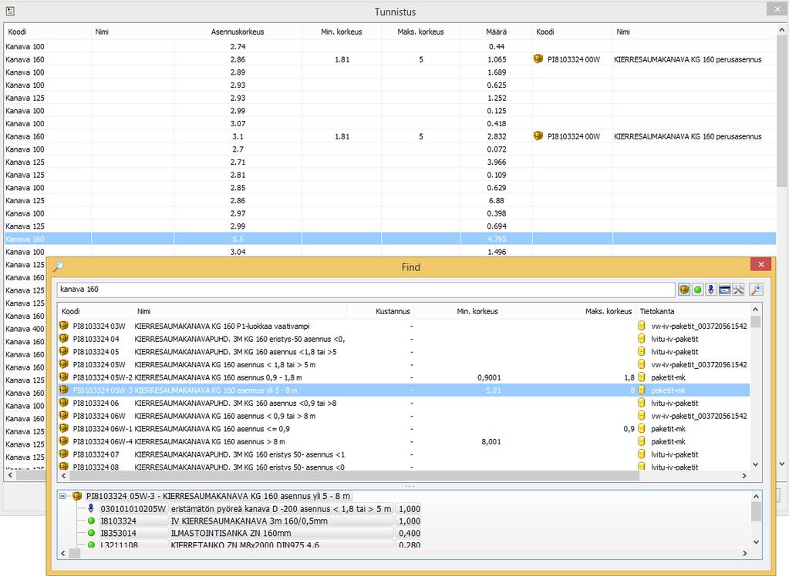Click the Find dialog magnifier title icon
Image resolution: width=789 pixels, height=576 pixels.
click(x=59, y=266)
